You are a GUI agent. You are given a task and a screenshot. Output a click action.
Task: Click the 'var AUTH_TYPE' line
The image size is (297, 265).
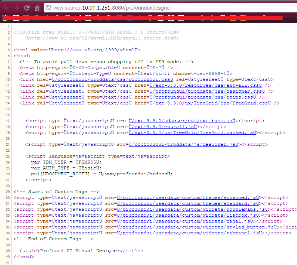click(x=66, y=168)
